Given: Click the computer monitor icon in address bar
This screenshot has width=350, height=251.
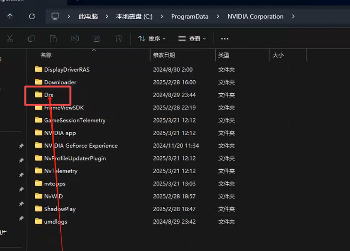Looking at the screenshot, I should 55,16.
